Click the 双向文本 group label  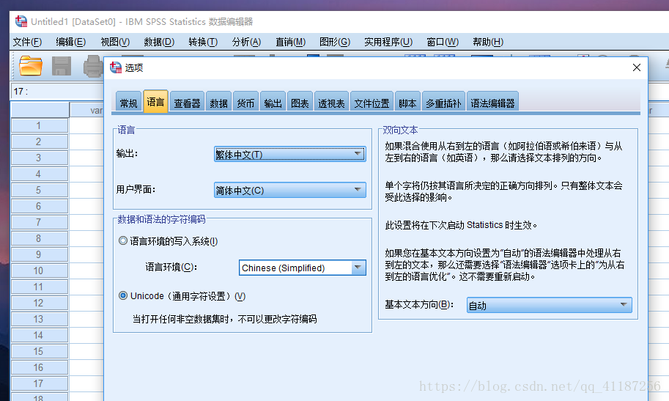point(400,130)
